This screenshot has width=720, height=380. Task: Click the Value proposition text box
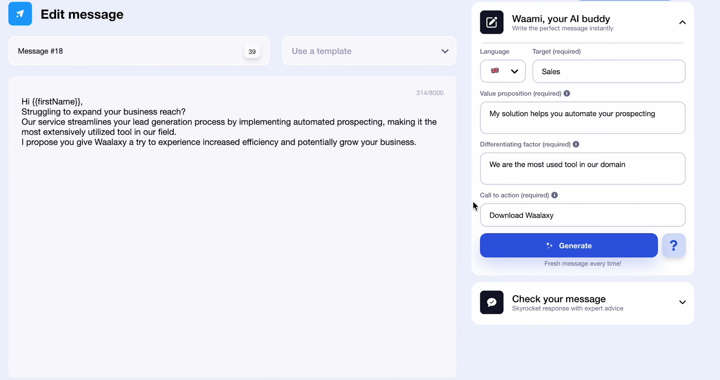pos(583,118)
